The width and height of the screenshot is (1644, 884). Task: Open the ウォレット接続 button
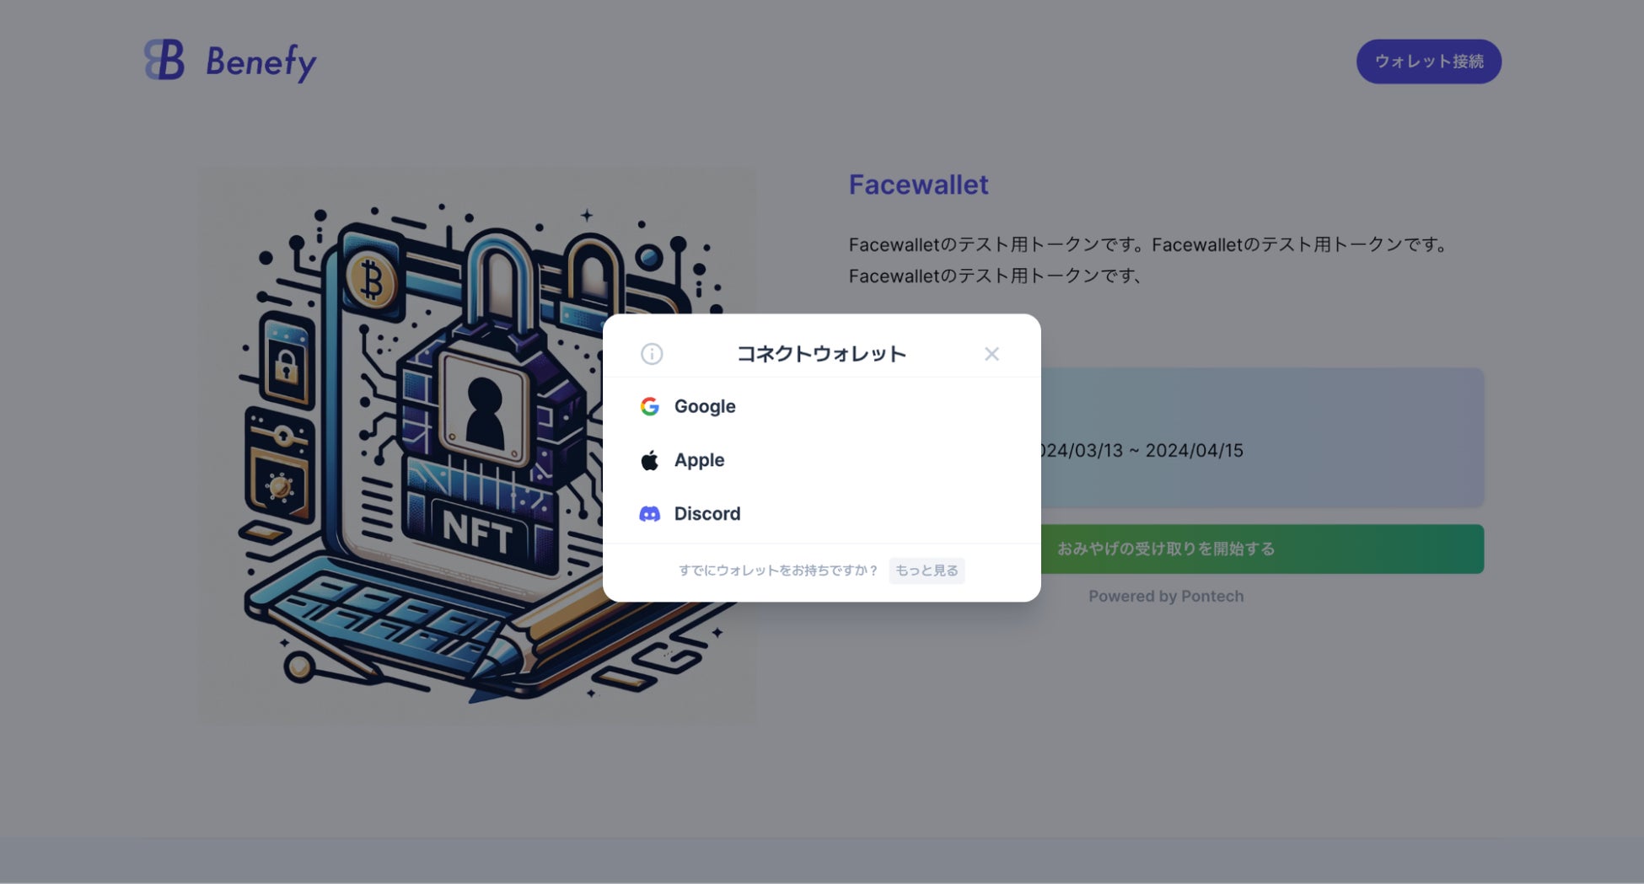[1428, 62]
